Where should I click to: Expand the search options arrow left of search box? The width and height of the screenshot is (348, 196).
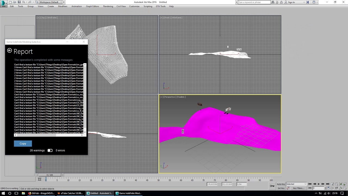pyautogui.click(x=236, y=2)
